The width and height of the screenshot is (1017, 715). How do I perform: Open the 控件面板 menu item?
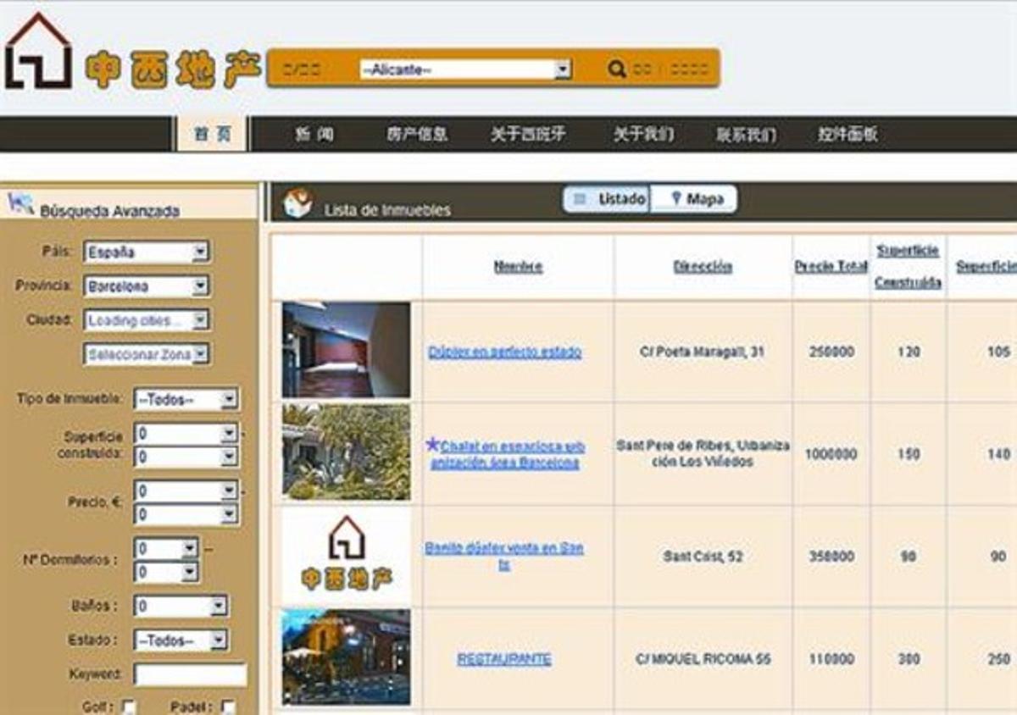tap(847, 134)
